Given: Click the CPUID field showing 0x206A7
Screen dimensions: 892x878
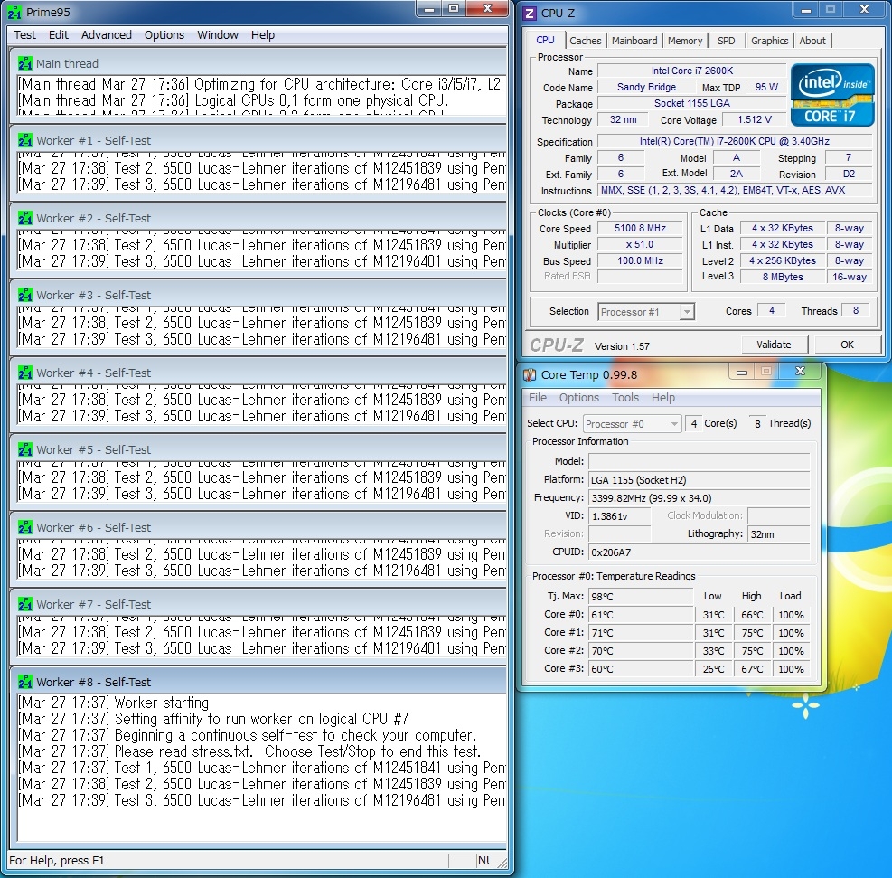Looking at the screenshot, I should [x=700, y=552].
